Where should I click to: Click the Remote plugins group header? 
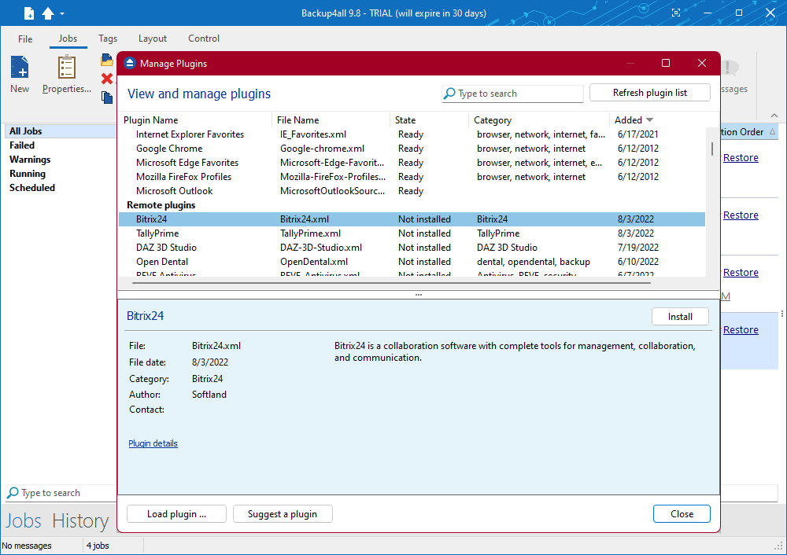coord(161,205)
